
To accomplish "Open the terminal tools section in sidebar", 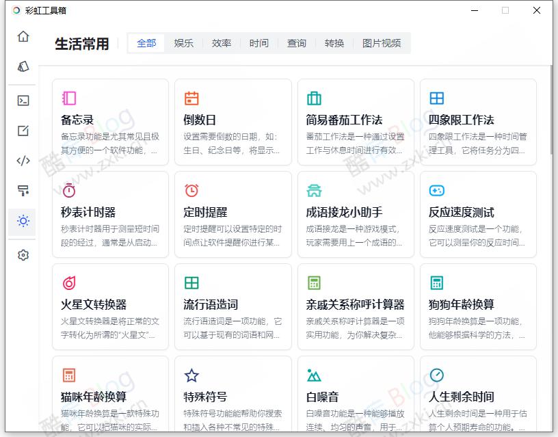I will (23, 100).
